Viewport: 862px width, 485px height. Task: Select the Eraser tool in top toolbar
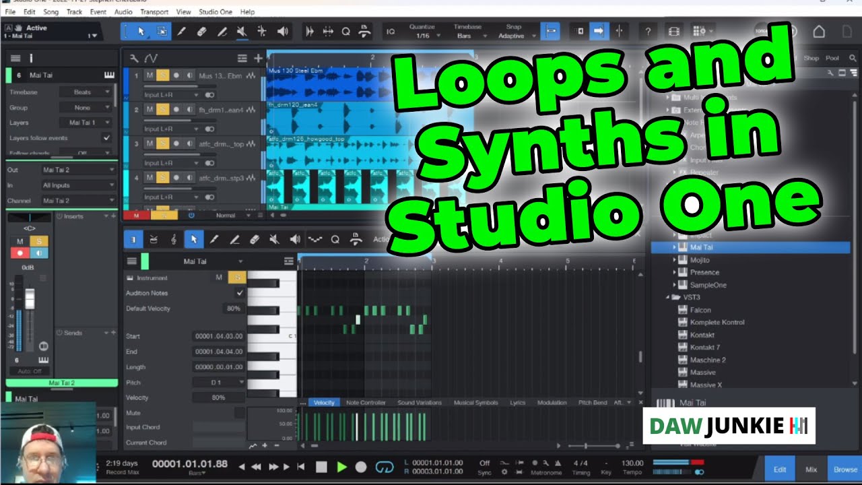click(201, 31)
